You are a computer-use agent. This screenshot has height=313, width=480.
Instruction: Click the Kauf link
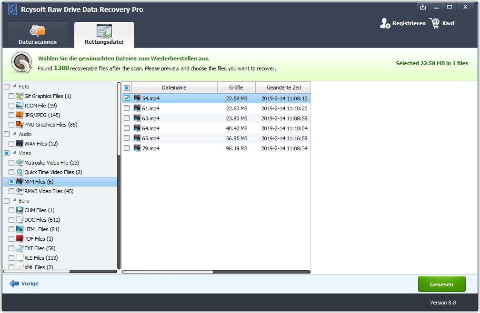coord(448,23)
